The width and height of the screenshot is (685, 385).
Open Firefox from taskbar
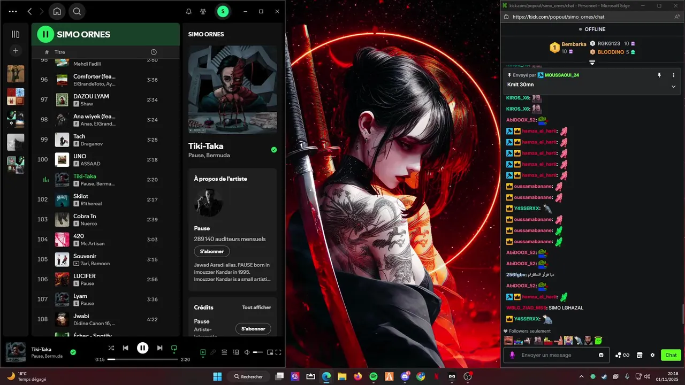(x=357, y=376)
